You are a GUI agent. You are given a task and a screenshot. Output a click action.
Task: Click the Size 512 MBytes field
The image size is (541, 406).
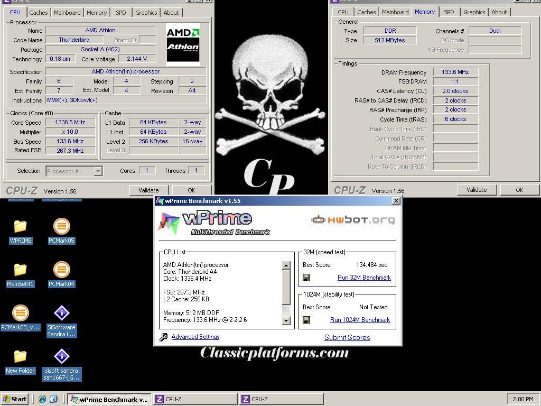pyautogui.click(x=390, y=40)
